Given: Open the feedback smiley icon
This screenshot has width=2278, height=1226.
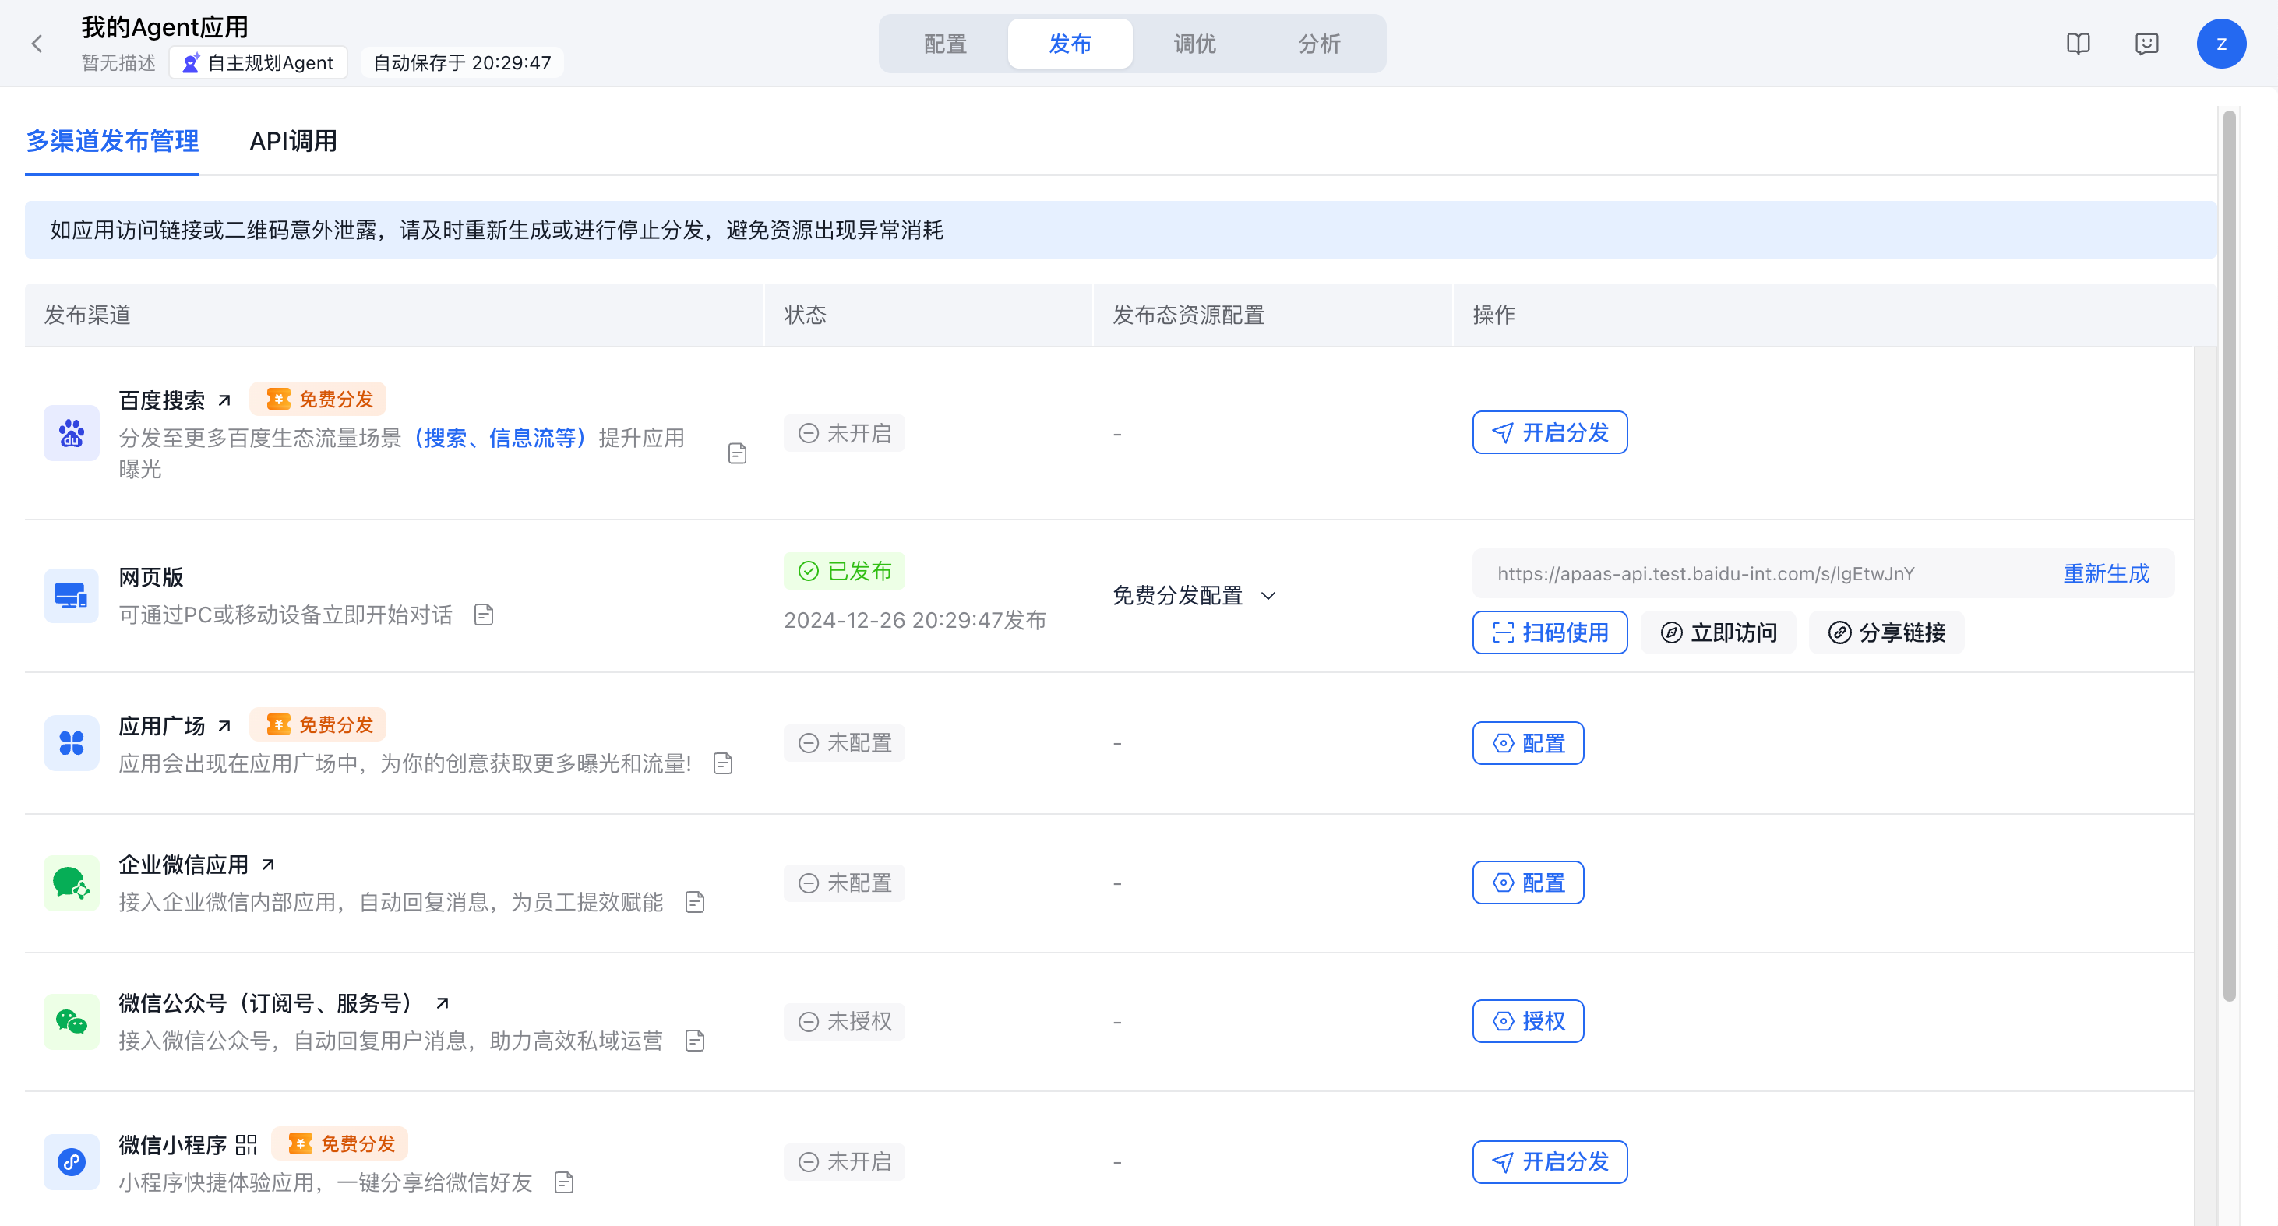Looking at the screenshot, I should (x=2146, y=44).
